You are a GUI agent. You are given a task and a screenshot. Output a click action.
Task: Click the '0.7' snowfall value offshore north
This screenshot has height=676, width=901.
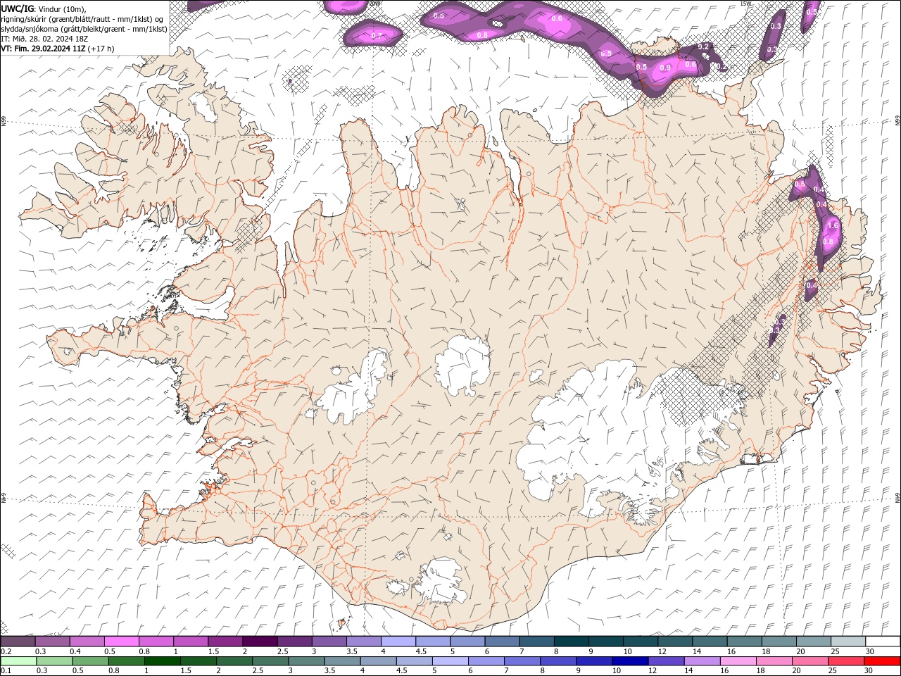pyautogui.click(x=376, y=36)
